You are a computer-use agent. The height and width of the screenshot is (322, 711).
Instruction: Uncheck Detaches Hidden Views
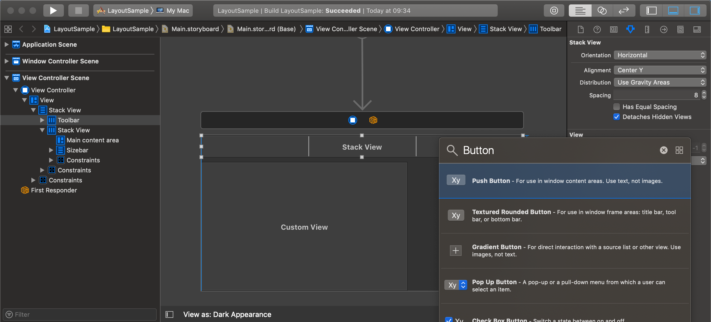click(616, 117)
